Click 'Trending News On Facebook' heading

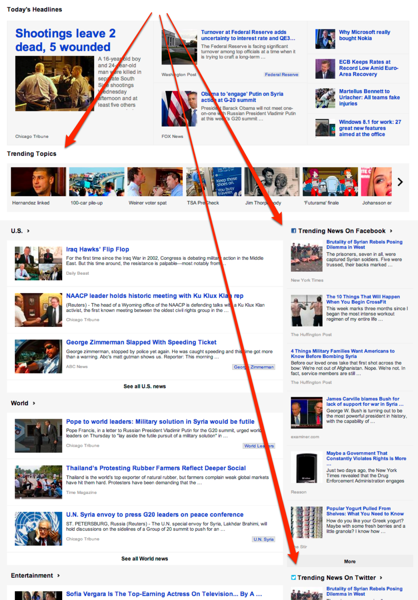coord(342,231)
